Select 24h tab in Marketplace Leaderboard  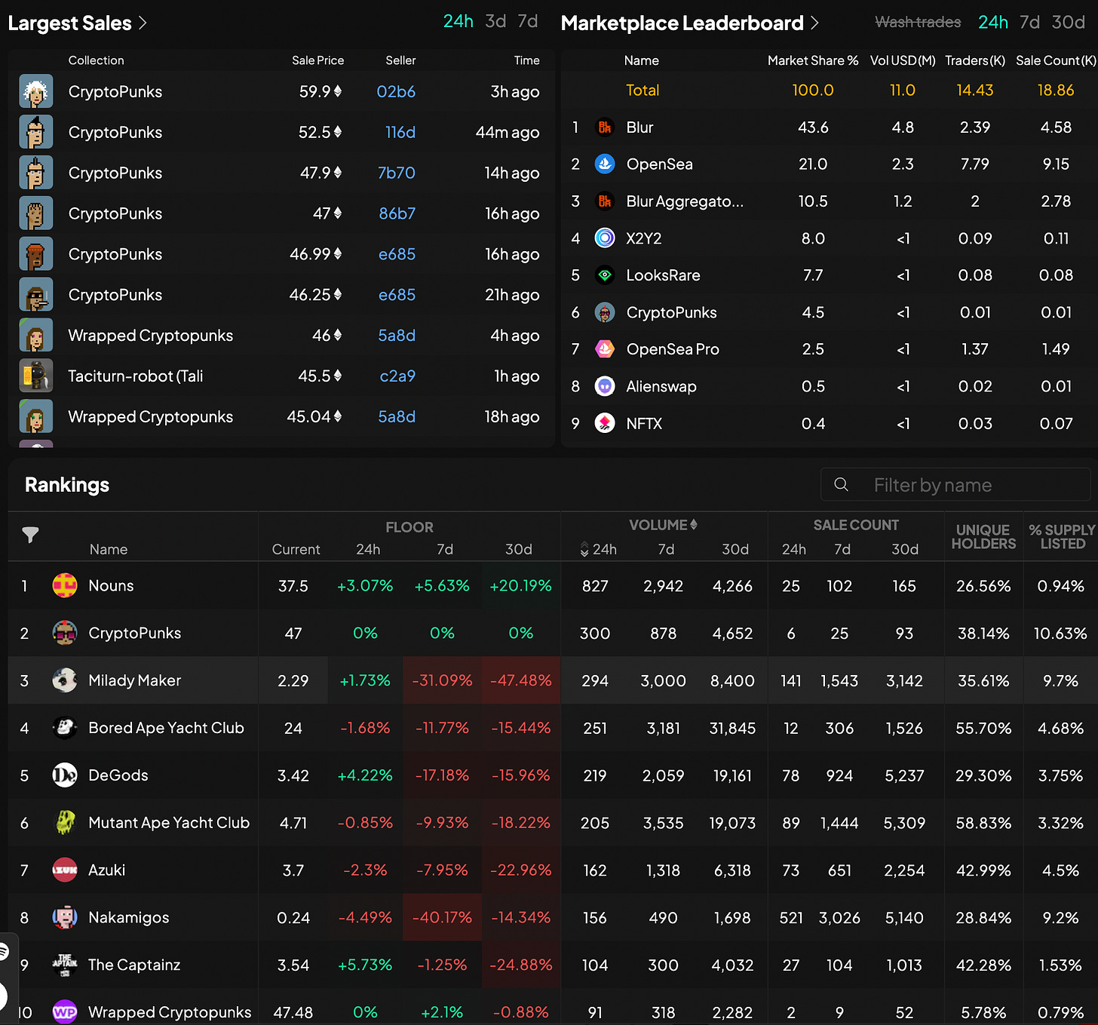(x=993, y=23)
